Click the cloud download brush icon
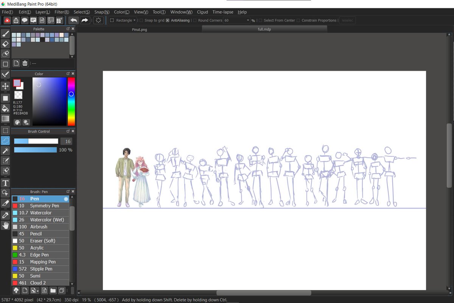Screen dimensions: 454x303 (16, 291)
